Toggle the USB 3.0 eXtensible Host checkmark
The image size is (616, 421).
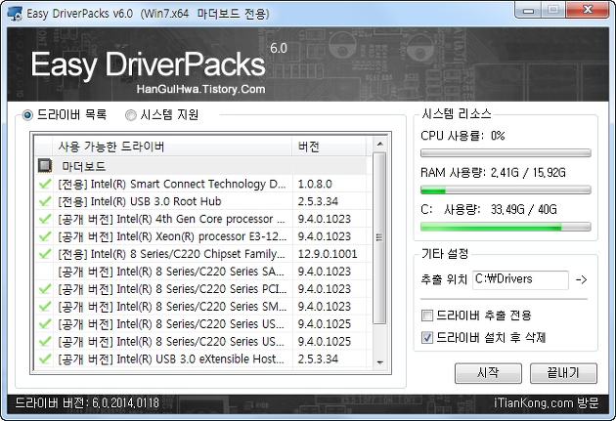pyautogui.click(x=45, y=358)
